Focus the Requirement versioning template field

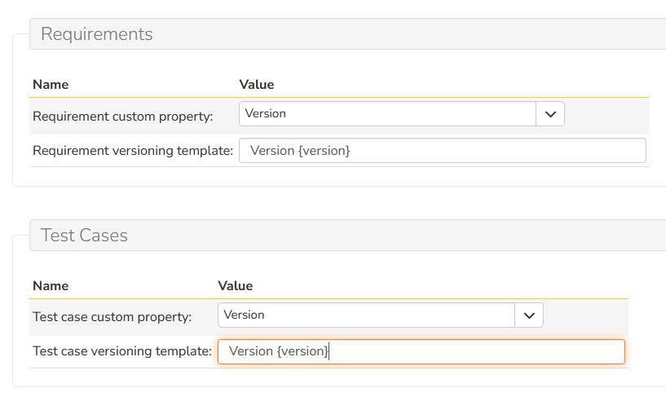tap(489, 151)
